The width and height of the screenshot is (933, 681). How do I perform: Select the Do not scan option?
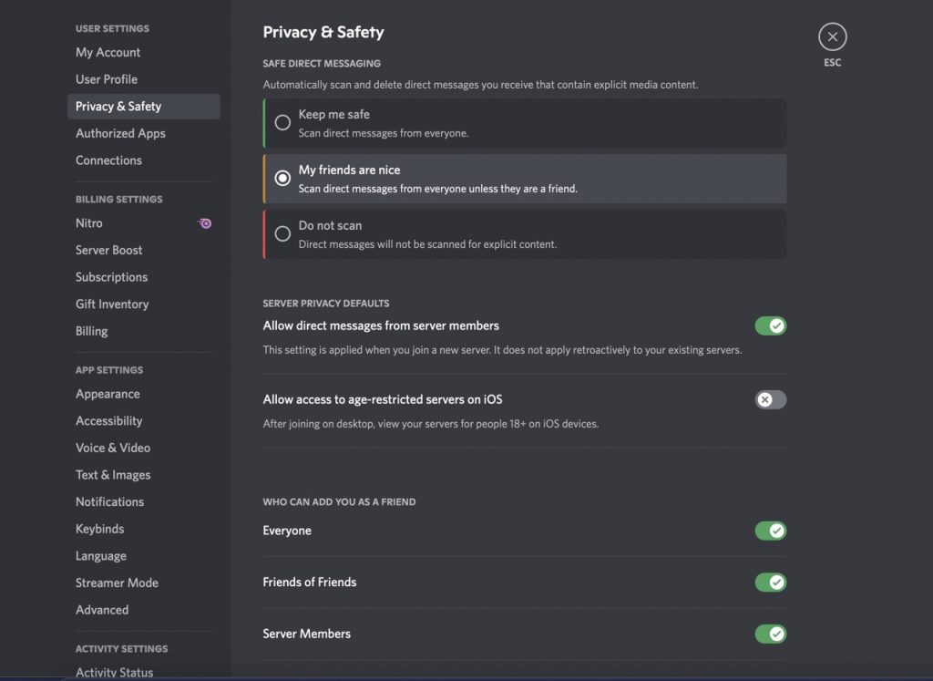coord(524,234)
